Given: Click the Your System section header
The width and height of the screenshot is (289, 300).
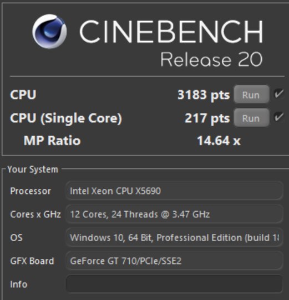Looking at the screenshot, I should 33,169.
